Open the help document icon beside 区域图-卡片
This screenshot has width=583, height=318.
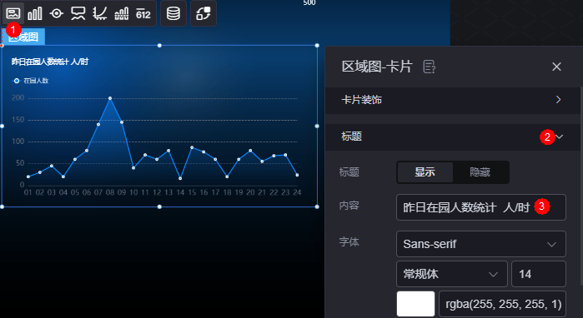pos(430,67)
